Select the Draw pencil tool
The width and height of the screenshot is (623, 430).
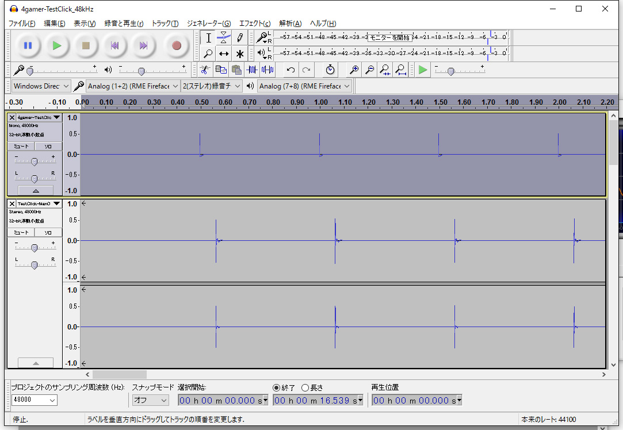click(240, 38)
